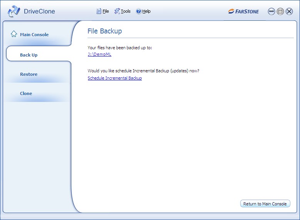Close the DriveClone application
This screenshot has width=300, height=220.
coord(289,12)
